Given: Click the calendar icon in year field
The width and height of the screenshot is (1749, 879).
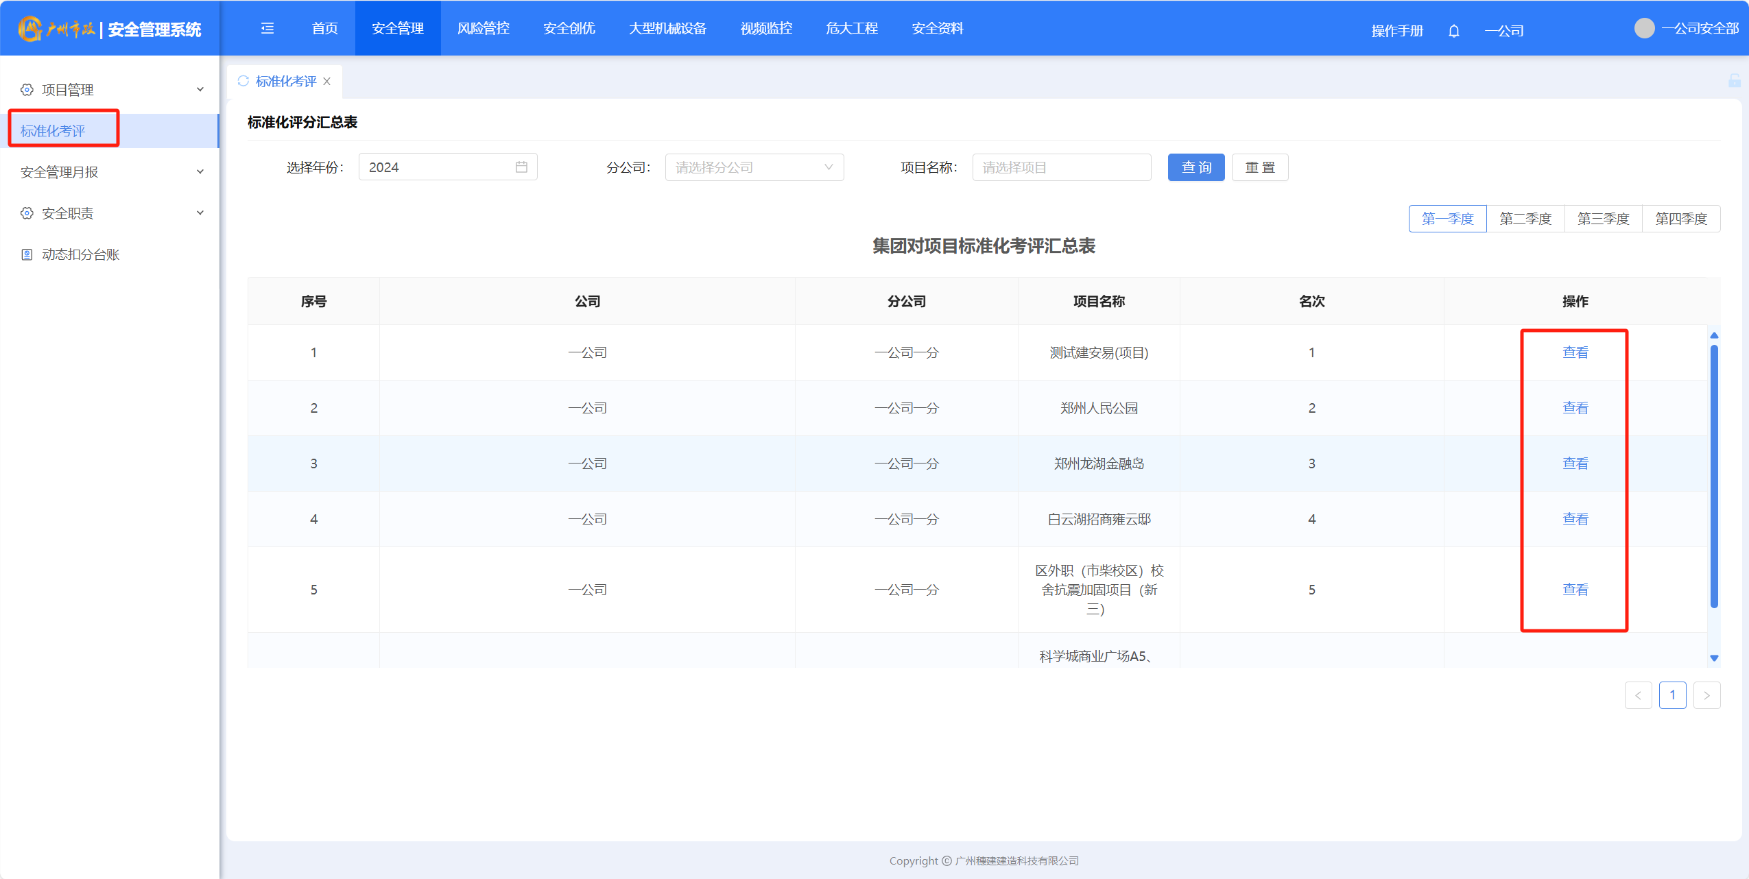Looking at the screenshot, I should (x=521, y=167).
